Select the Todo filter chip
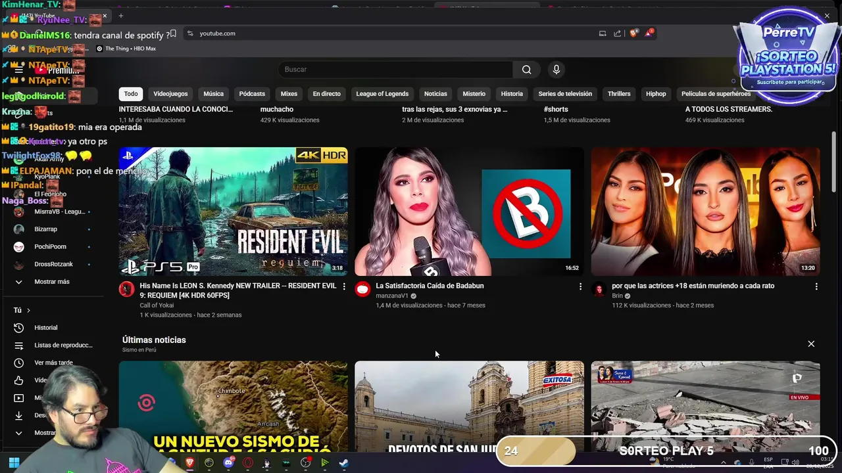Viewport: 842px width, 473px height. (x=131, y=94)
